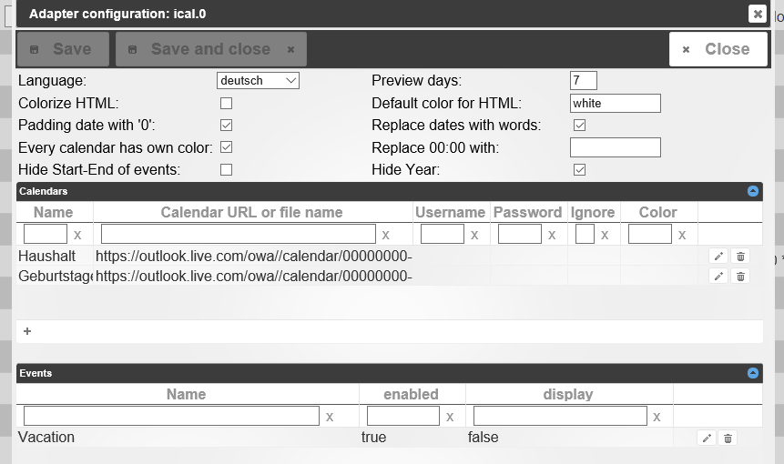
Task: Collapse the Events section
Action: [x=752, y=373]
